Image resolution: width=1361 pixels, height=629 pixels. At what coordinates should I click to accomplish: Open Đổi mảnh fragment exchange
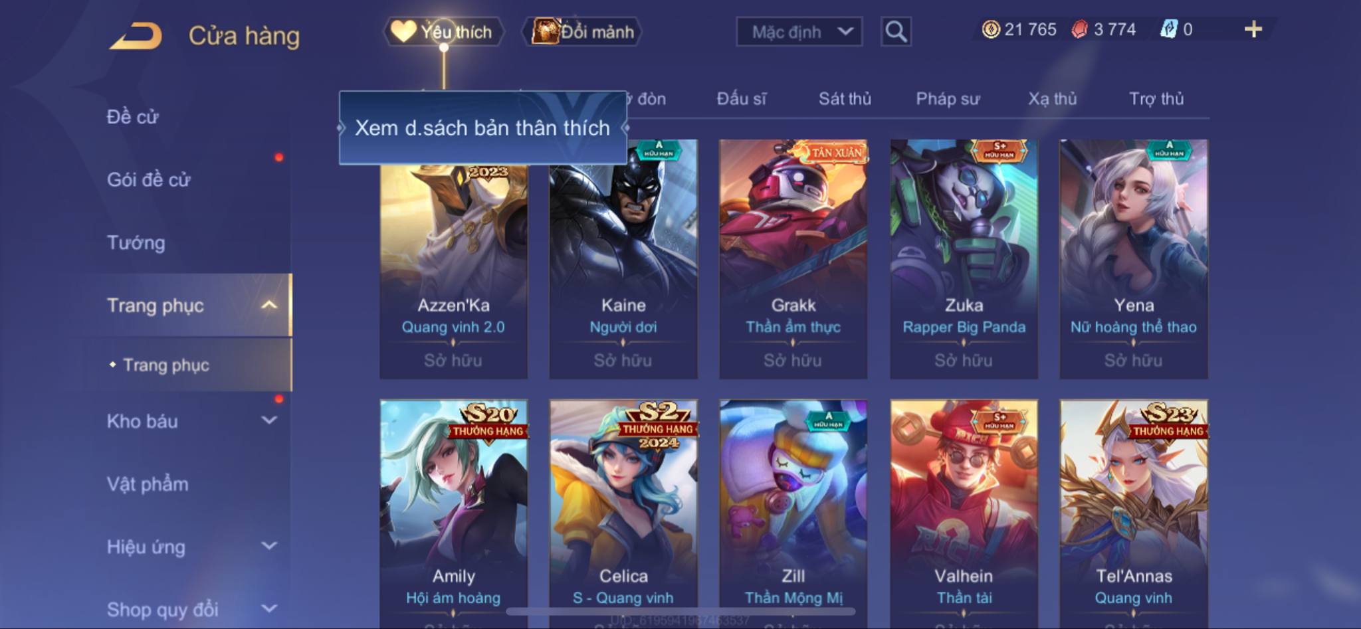[x=582, y=31]
